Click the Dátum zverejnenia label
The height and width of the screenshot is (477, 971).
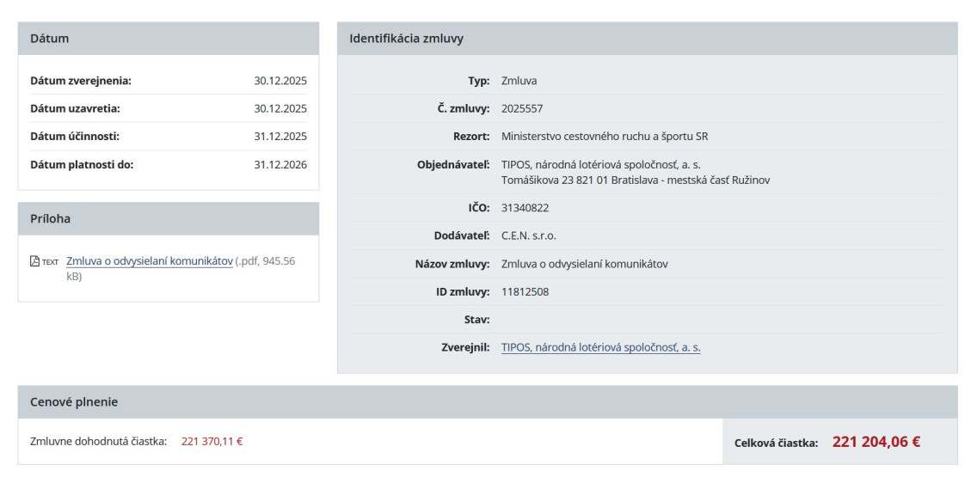coord(81,81)
